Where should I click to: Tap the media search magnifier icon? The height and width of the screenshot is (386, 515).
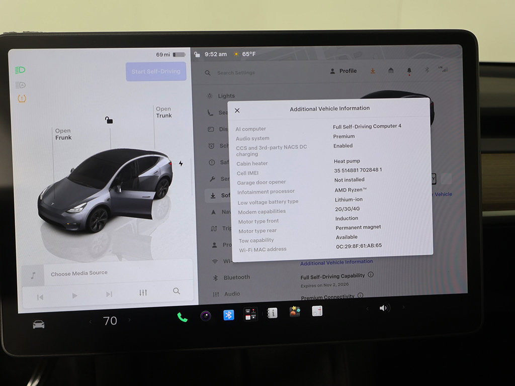tap(177, 291)
